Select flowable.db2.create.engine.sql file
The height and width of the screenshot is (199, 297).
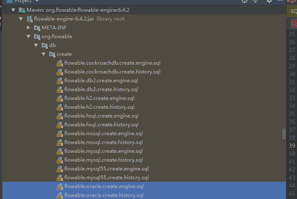[101, 81]
